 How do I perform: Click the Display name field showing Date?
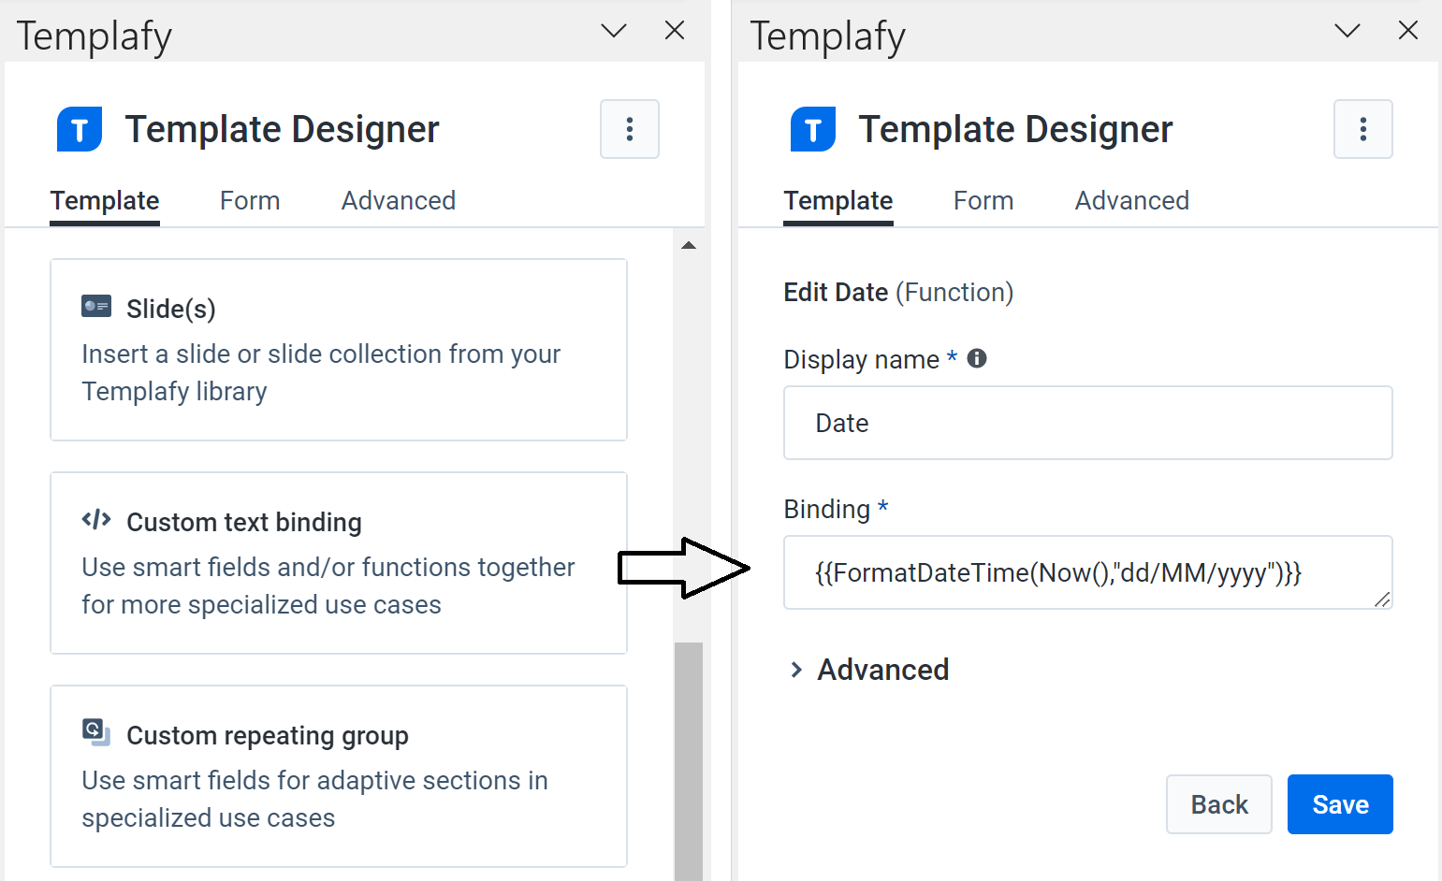point(1087,423)
